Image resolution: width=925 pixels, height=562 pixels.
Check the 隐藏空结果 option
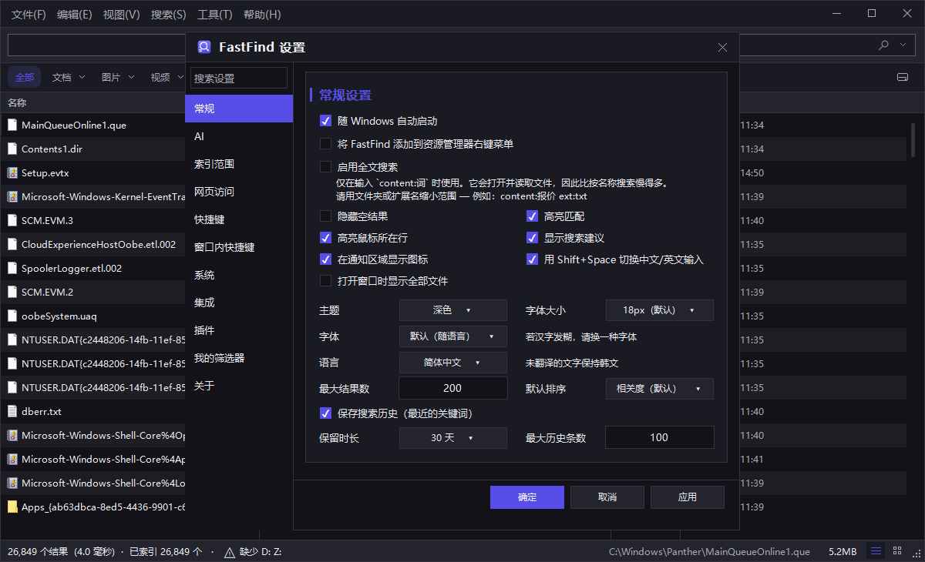pyautogui.click(x=325, y=216)
